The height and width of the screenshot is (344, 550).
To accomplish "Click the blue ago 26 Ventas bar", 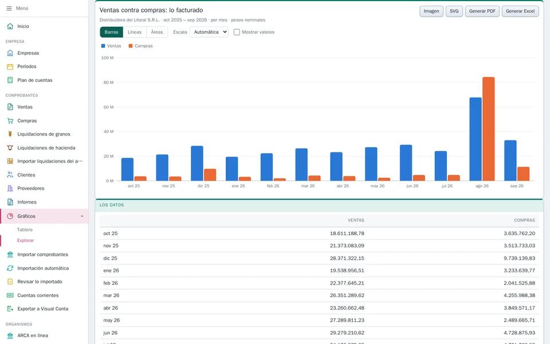I will 476,139.
